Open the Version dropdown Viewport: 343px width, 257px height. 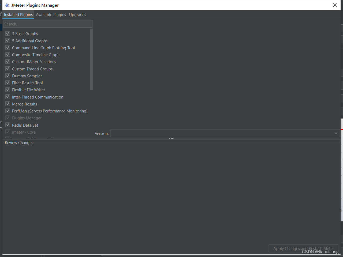[225, 133]
